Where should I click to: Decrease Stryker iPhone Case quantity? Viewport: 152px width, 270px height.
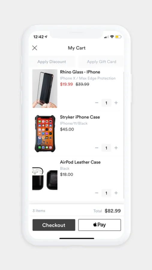coord(97,148)
